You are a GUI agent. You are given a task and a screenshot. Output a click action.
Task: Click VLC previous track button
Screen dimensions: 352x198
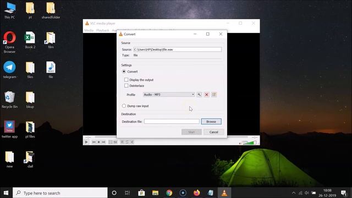click(x=94, y=142)
